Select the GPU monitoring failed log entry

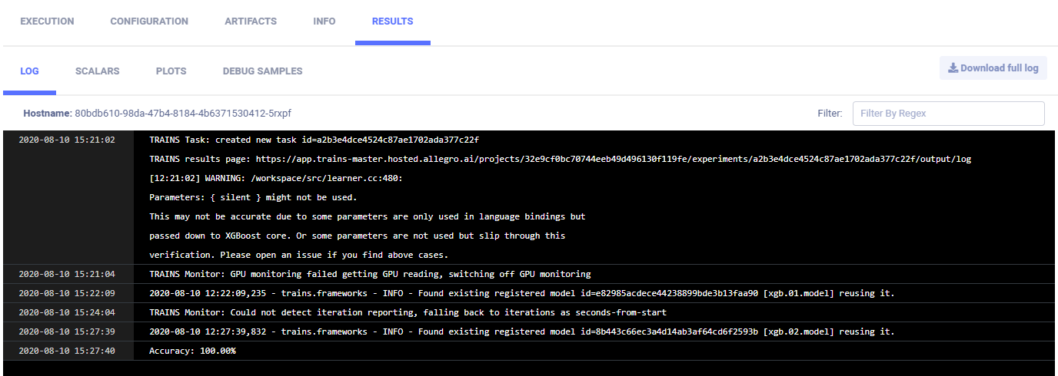click(370, 274)
